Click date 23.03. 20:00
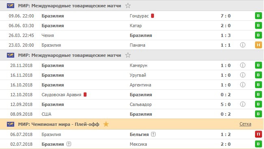This screenshot has width=264, height=149. click(x=21, y=45)
